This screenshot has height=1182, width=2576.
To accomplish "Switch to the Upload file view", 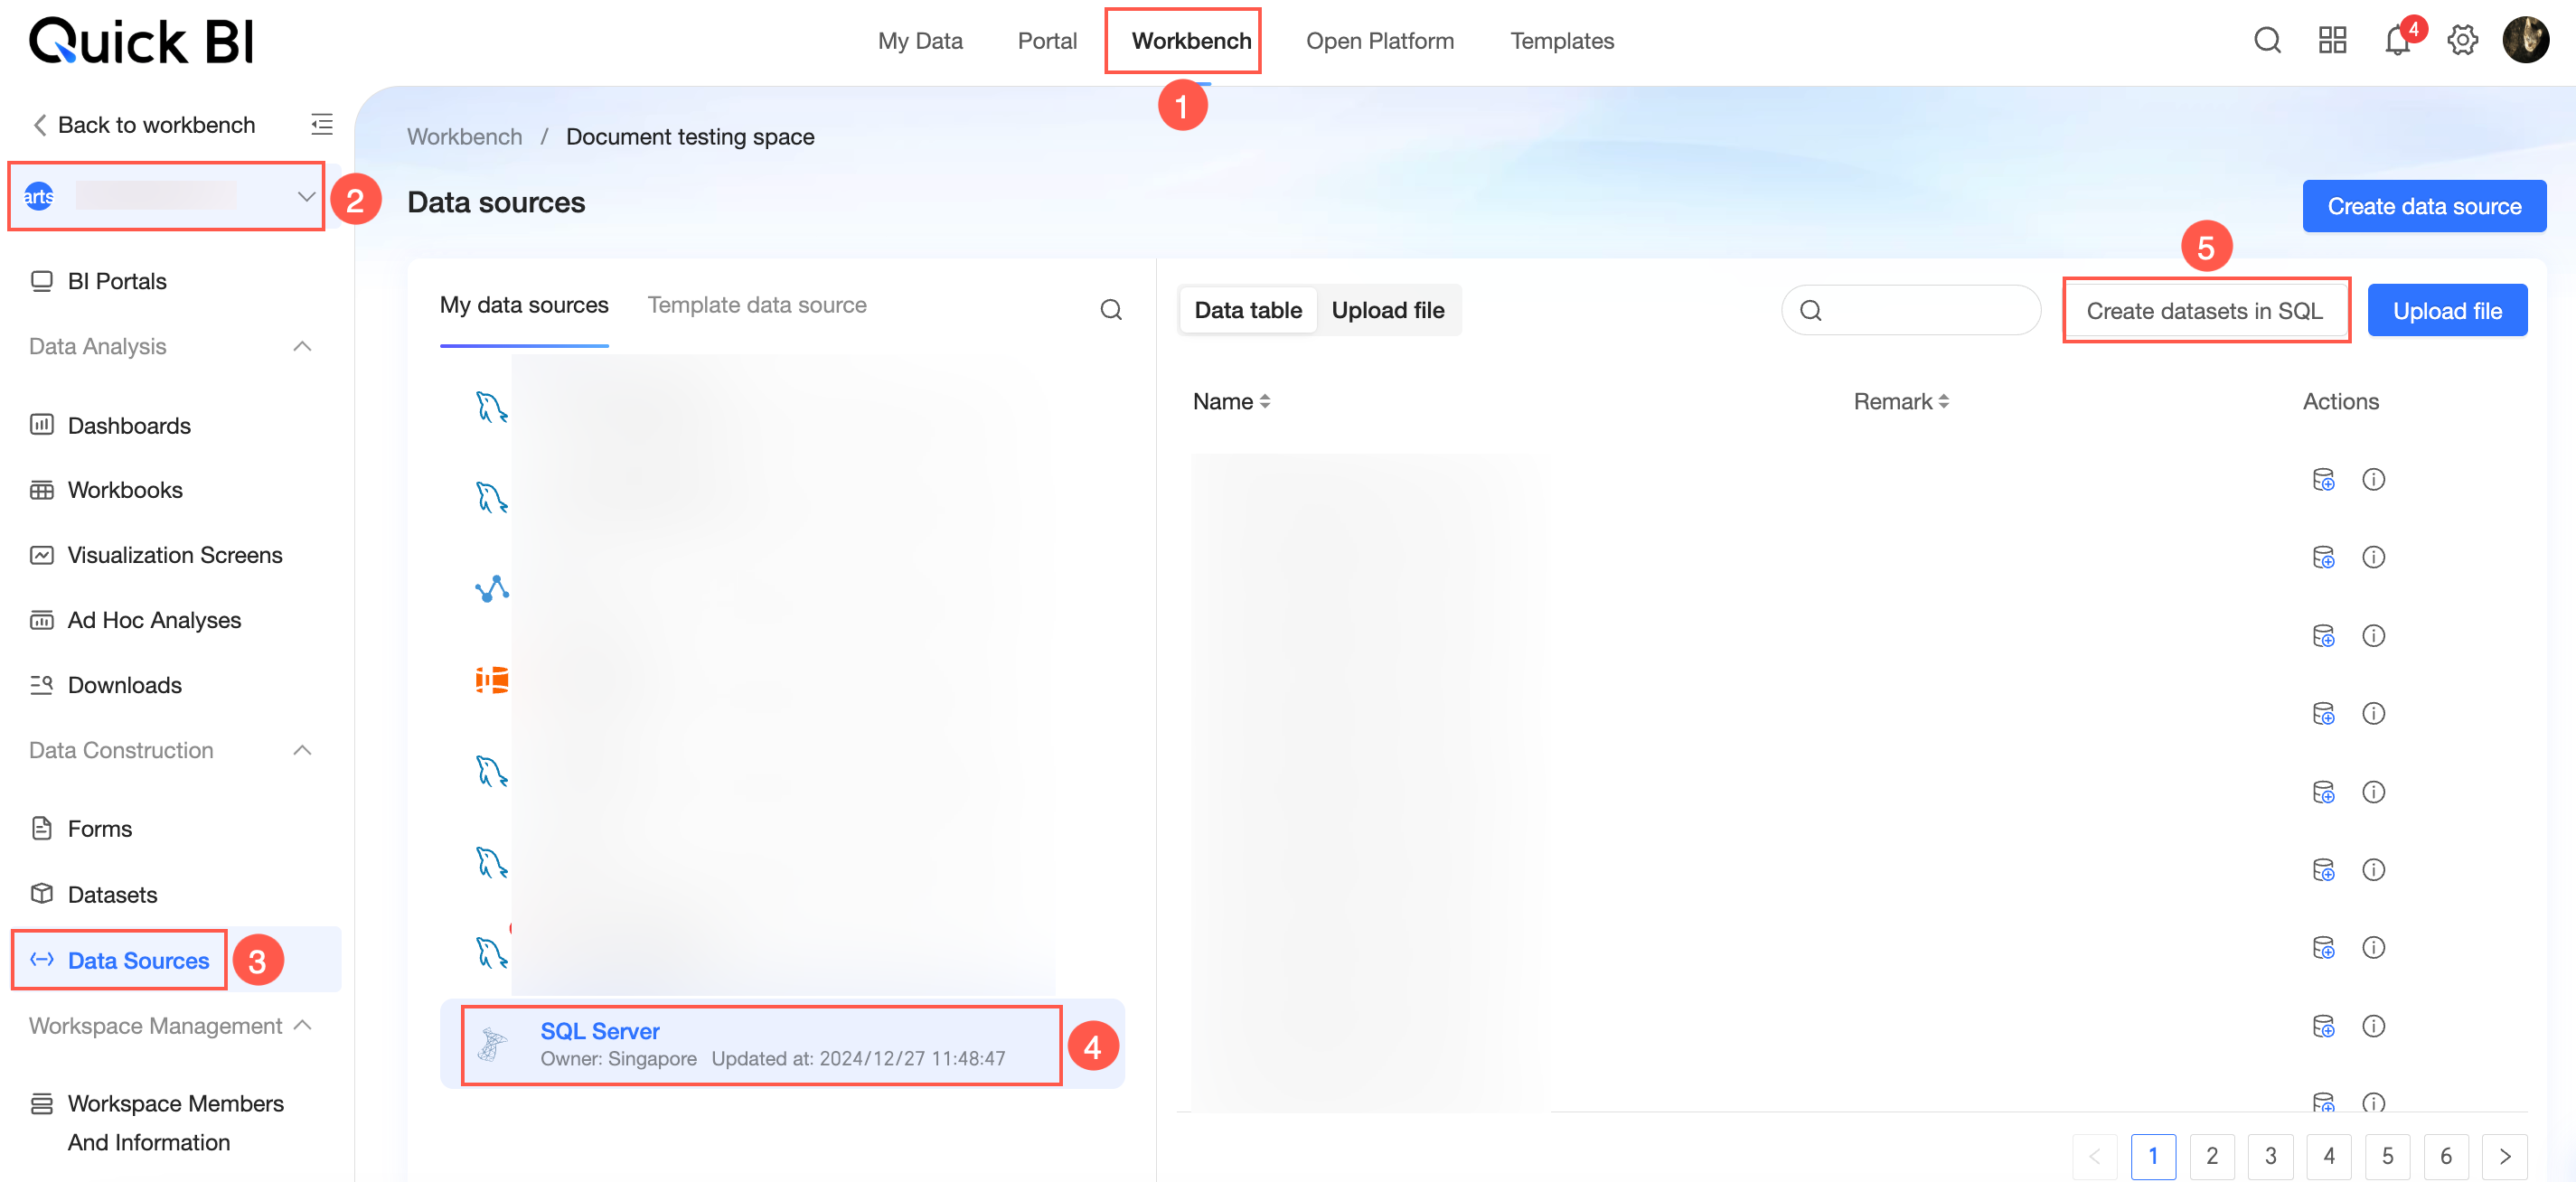I will [x=1388, y=310].
